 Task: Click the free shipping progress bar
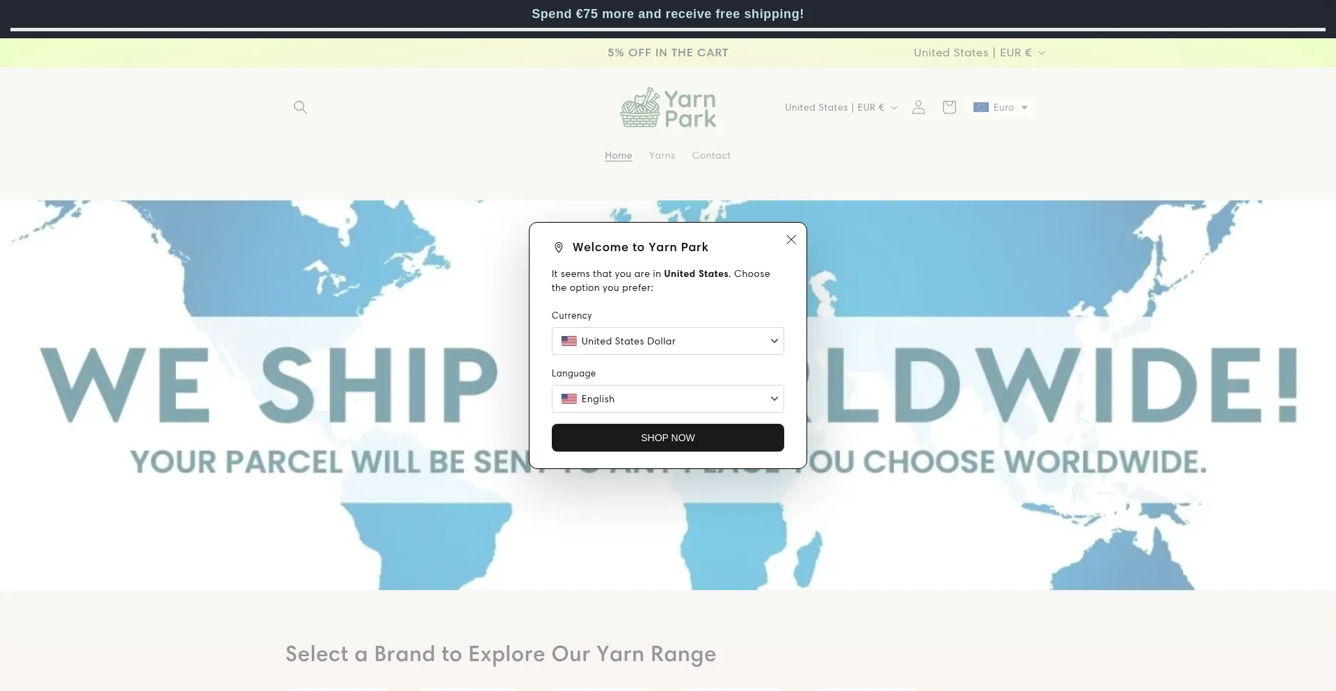pyautogui.click(x=668, y=29)
